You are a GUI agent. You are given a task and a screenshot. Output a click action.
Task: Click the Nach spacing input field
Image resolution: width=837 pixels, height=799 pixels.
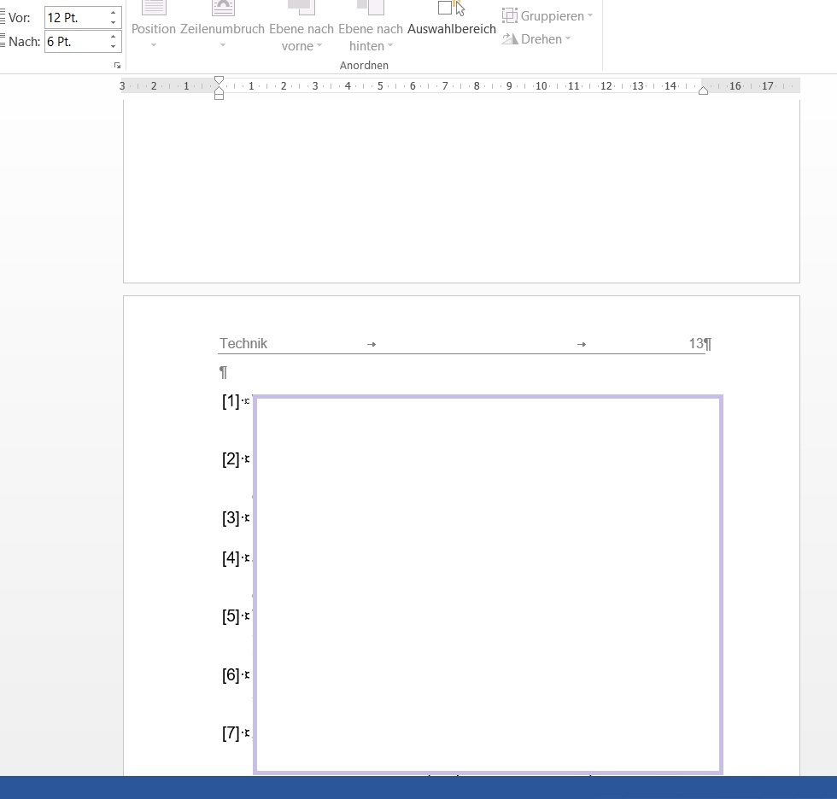click(76, 42)
